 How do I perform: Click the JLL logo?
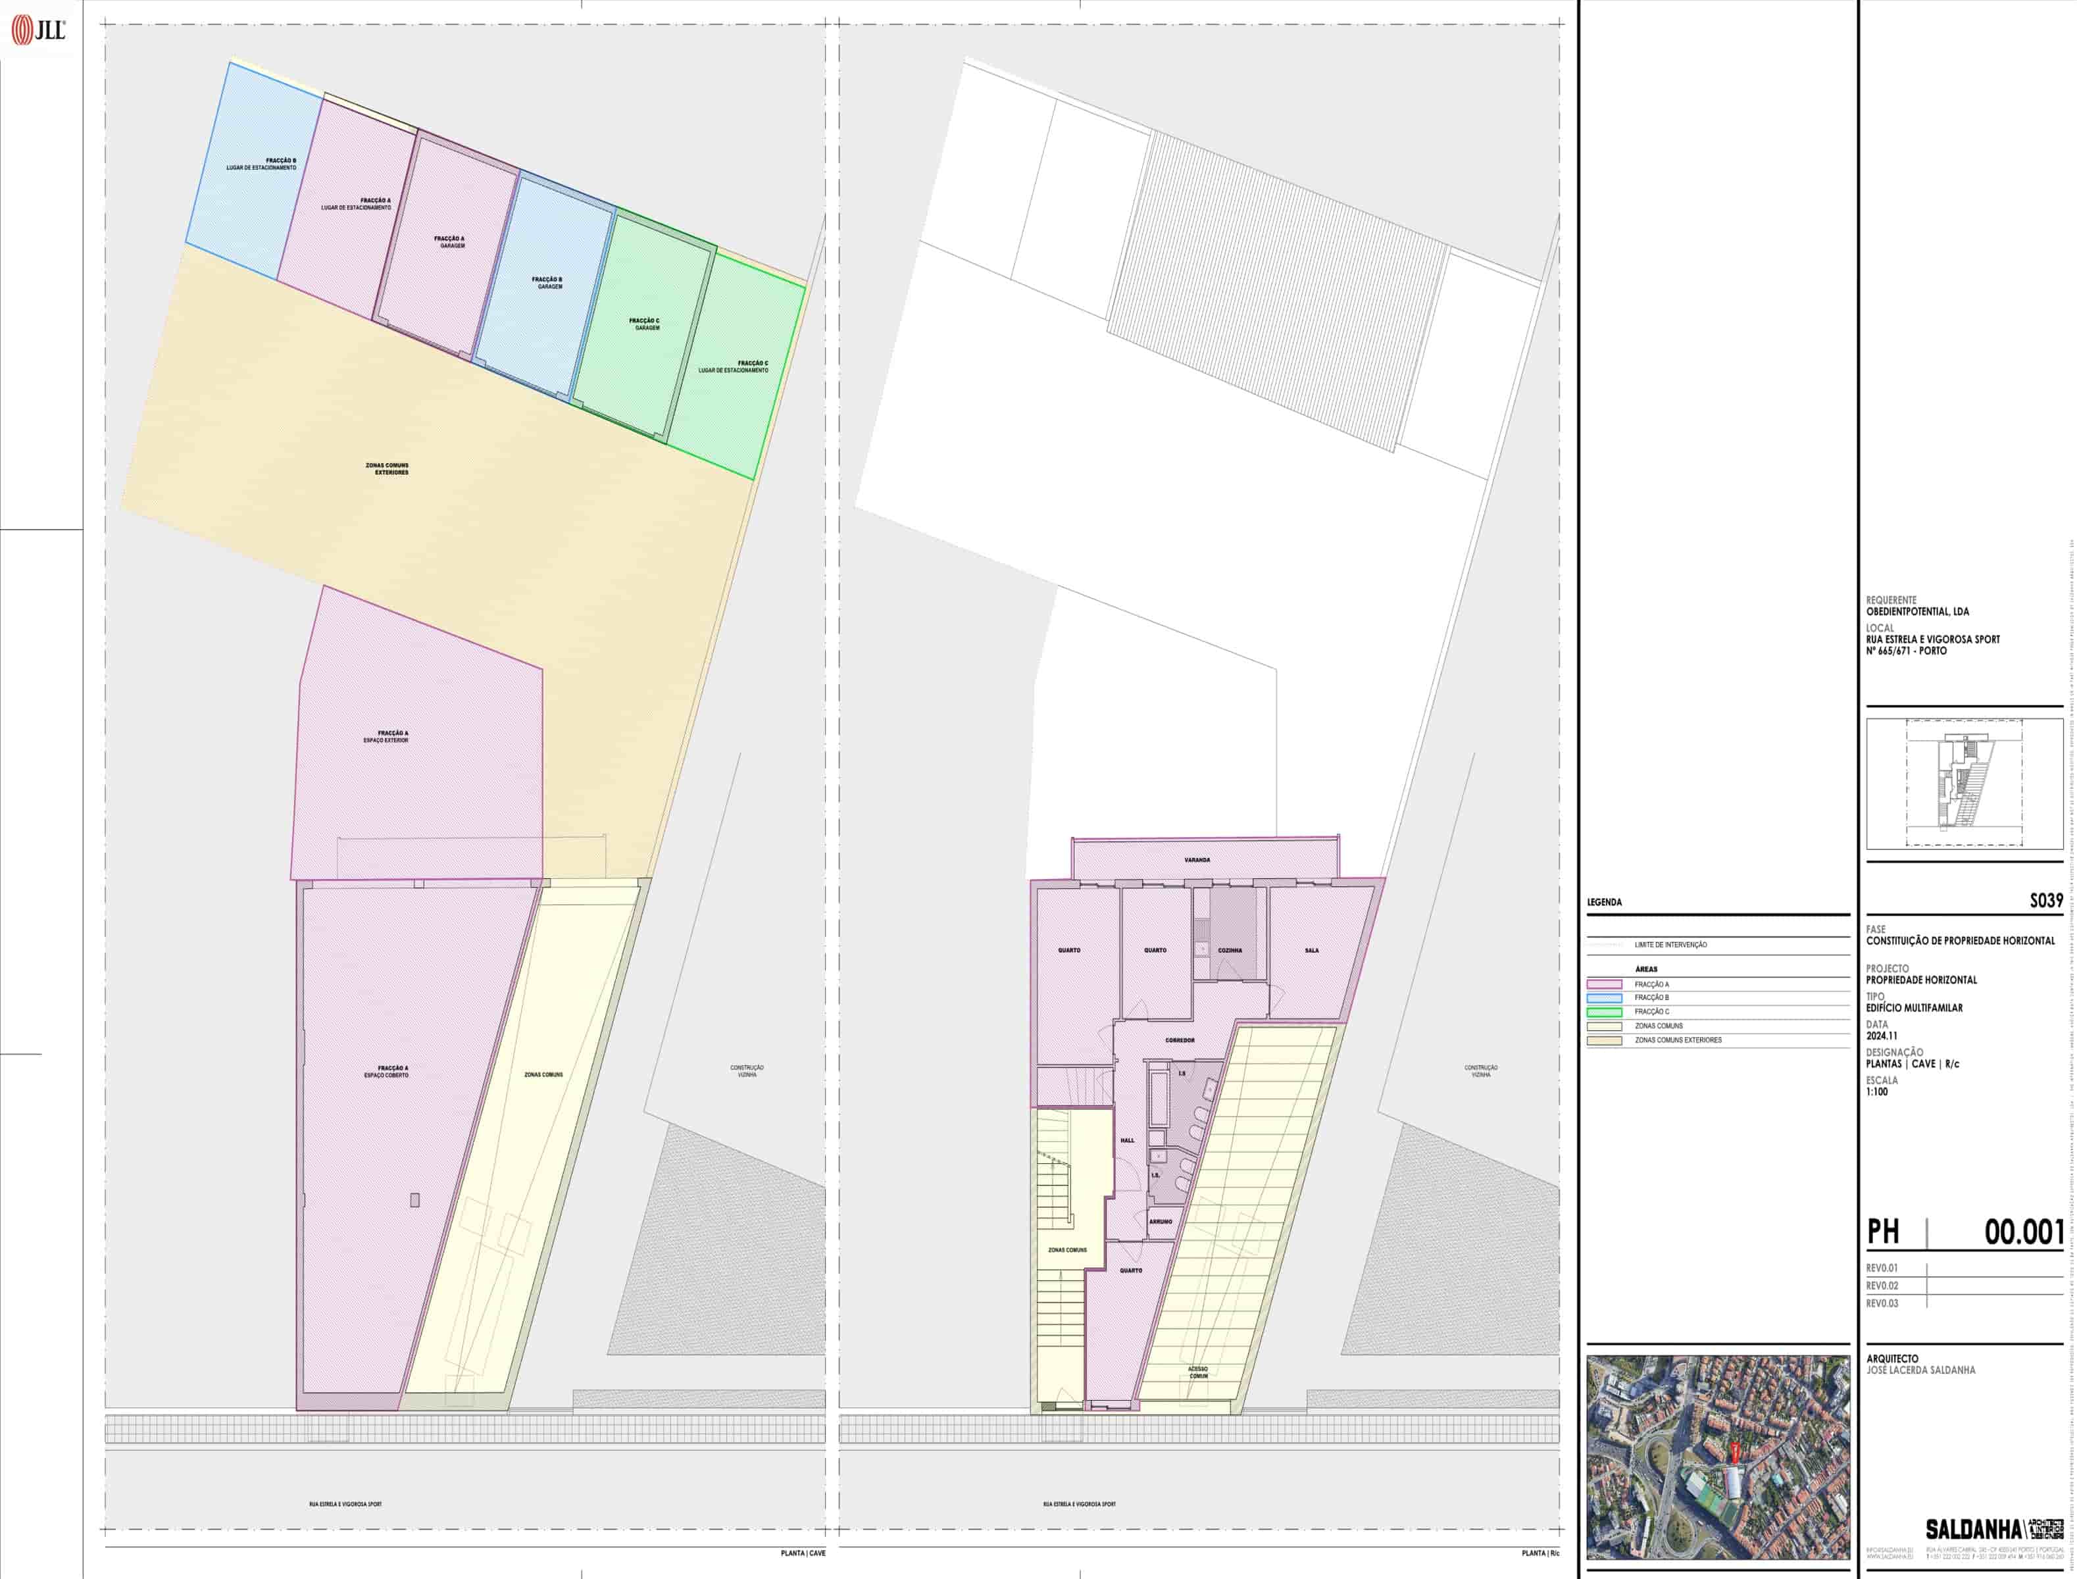tap(38, 30)
